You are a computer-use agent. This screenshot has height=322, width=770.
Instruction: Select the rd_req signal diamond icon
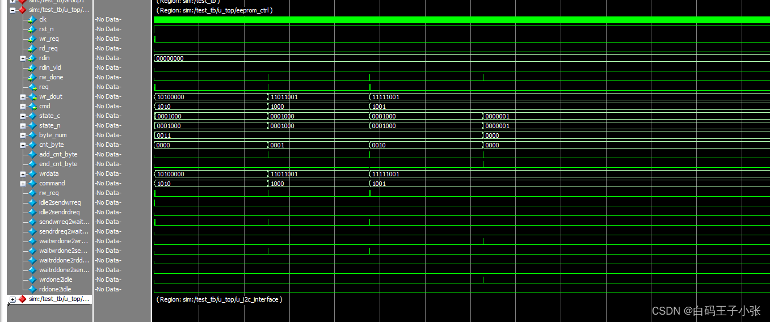(x=32, y=48)
